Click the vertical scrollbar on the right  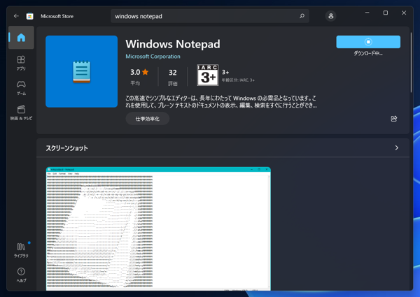pos(411,63)
